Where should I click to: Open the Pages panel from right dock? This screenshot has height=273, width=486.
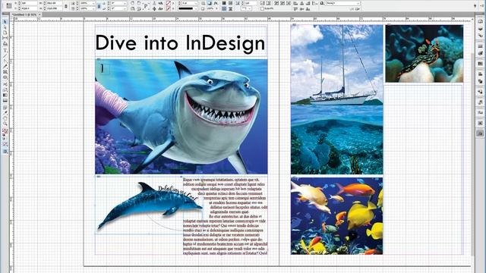[480, 21]
